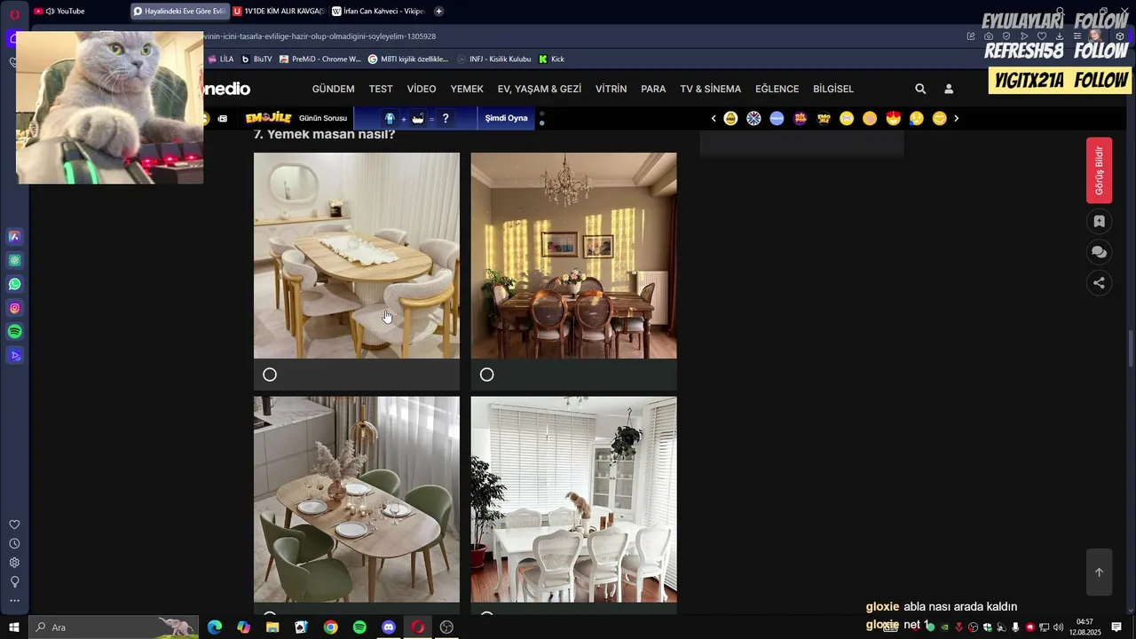Show previous emojis with left chevron
This screenshot has height=639, width=1136.
point(714,118)
